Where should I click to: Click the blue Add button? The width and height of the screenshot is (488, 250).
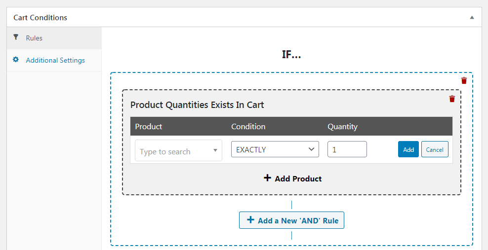[408, 149]
